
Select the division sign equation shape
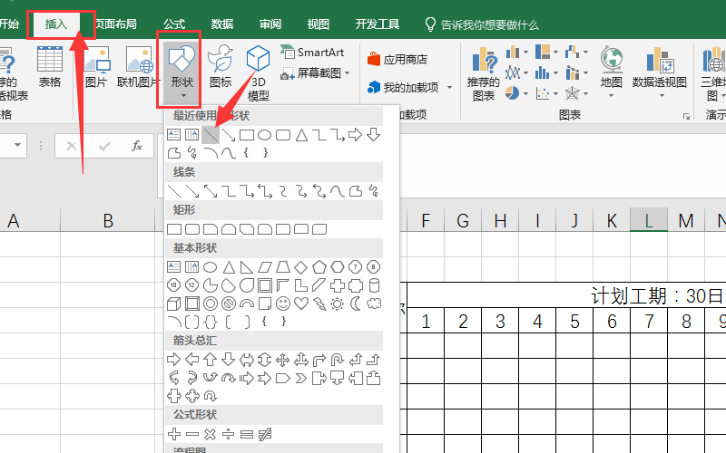(229, 434)
